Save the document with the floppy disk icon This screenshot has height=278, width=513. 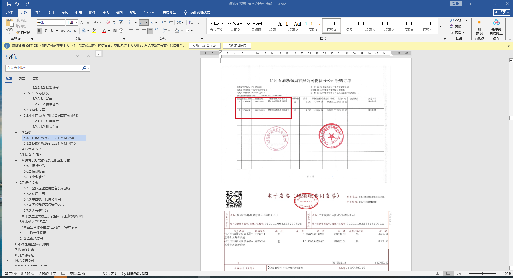tap(9, 4)
